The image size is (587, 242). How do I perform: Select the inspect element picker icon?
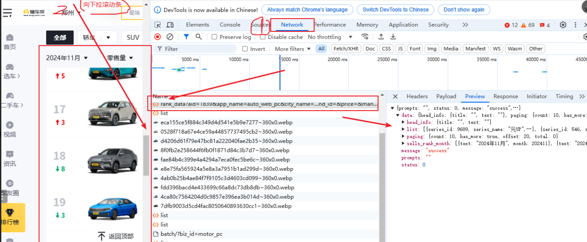(x=158, y=25)
